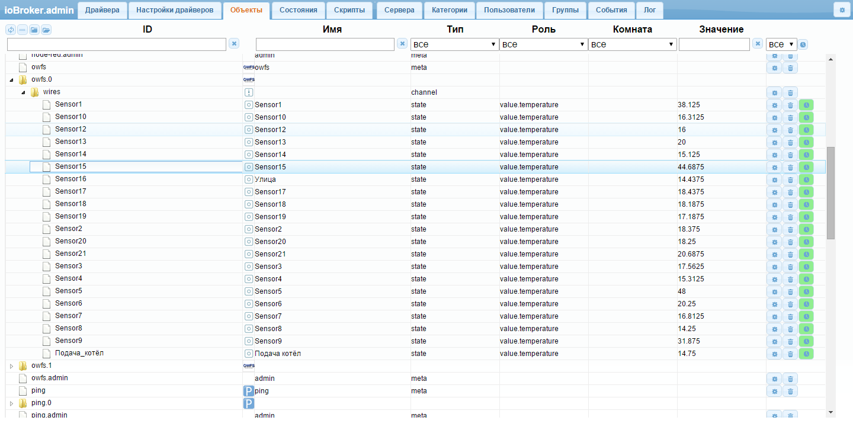Open the Роль filter dropdown
Screen dimensions: 853x433
pyautogui.click(x=543, y=44)
